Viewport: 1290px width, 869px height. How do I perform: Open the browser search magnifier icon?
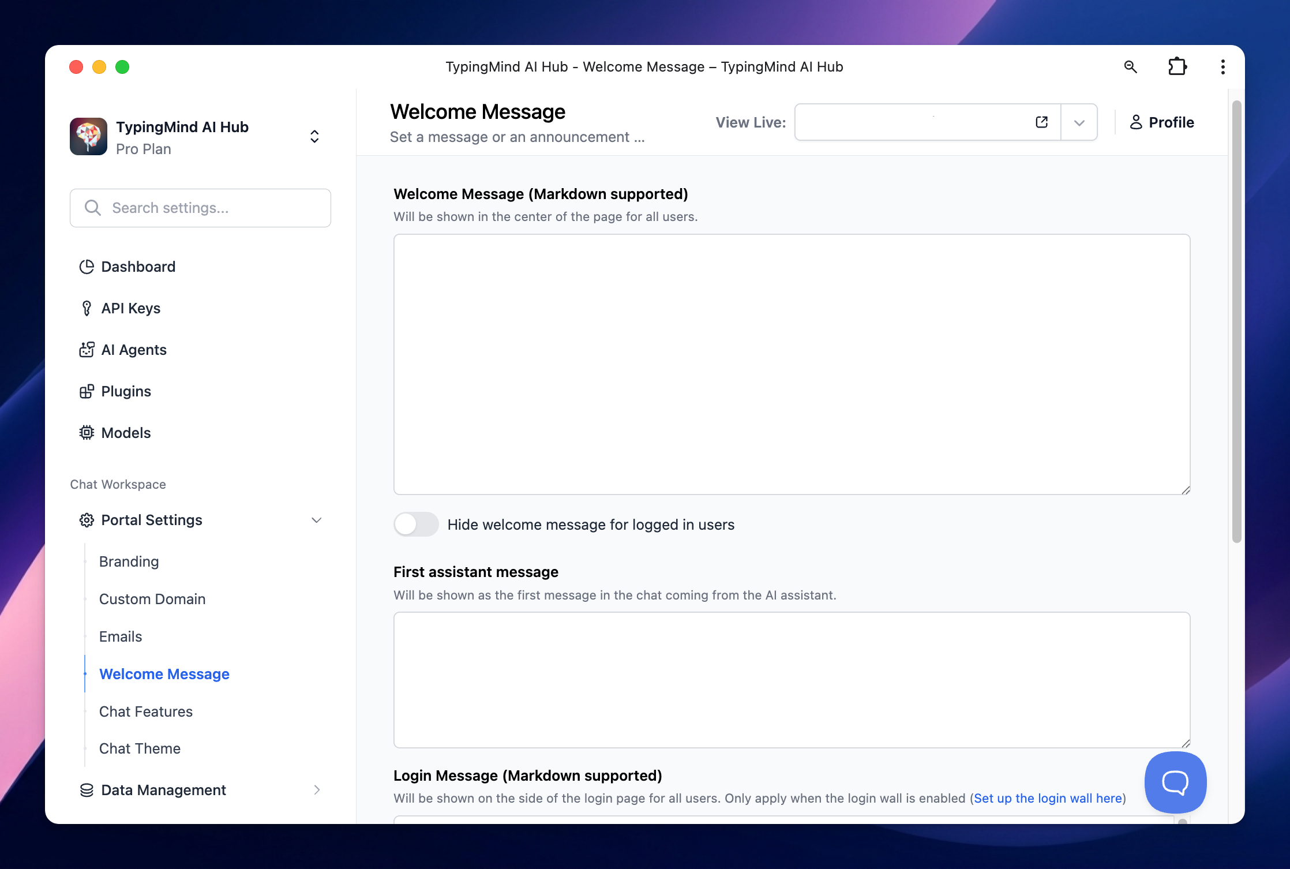point(1131,67)
